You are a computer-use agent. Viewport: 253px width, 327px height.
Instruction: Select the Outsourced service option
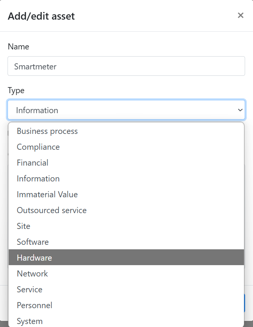tap(126, 210)
